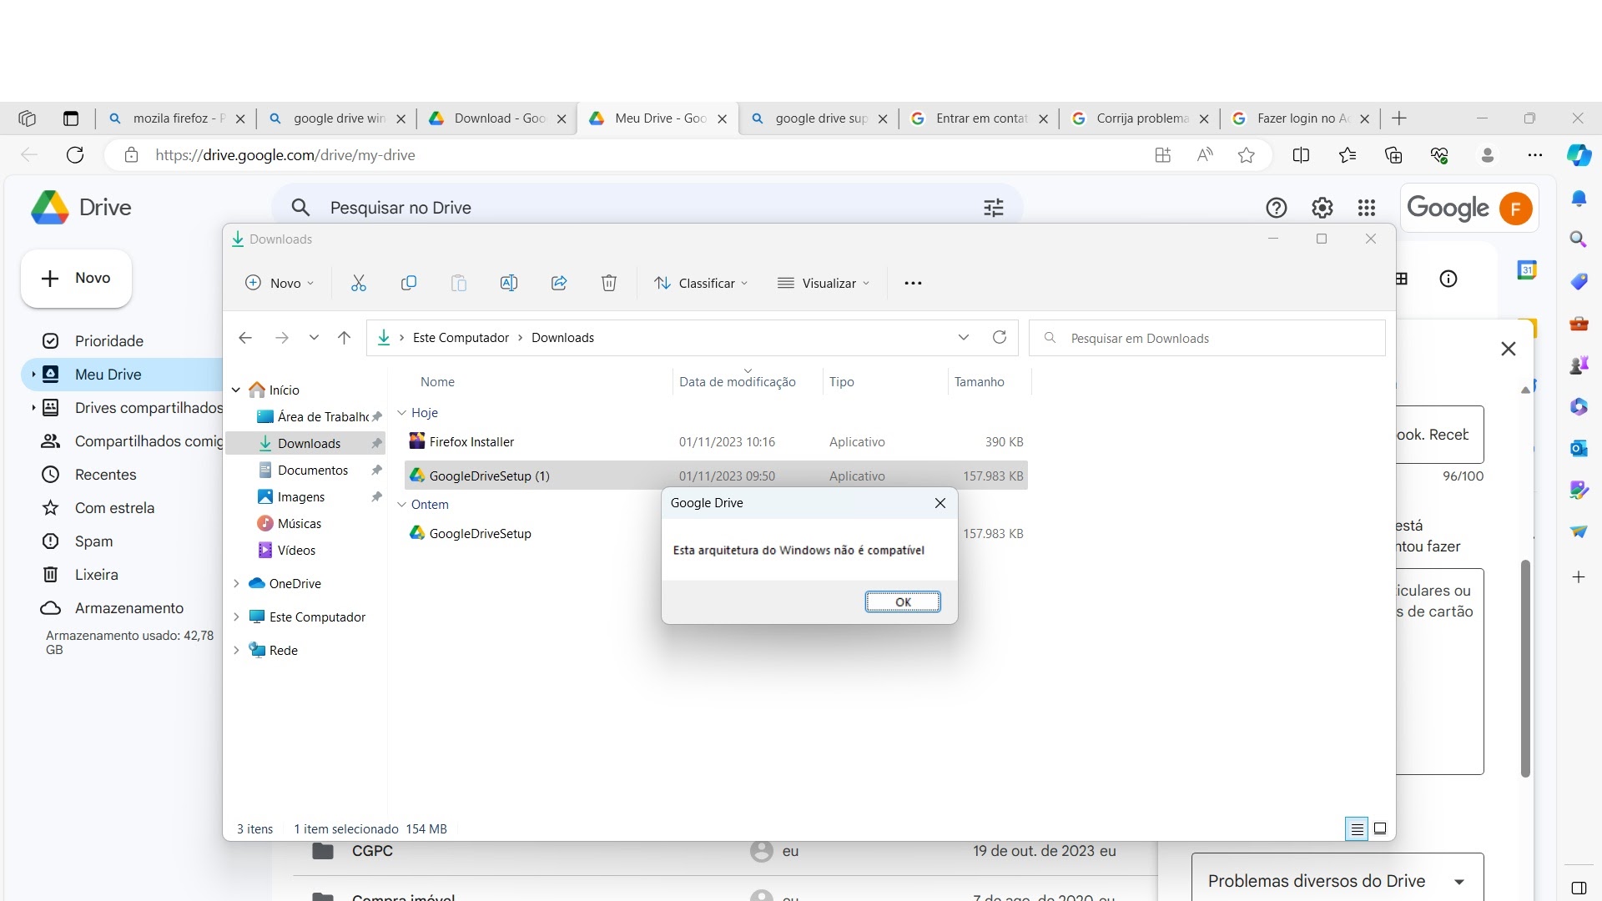Image resolution: width=1602 pixels, height=901 pixels.
Task: Open Copilot in the browser sidebar
Action: coord(1579,155)
